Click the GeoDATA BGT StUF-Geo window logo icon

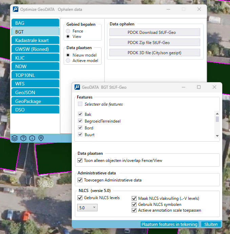[x=77, y=87]
